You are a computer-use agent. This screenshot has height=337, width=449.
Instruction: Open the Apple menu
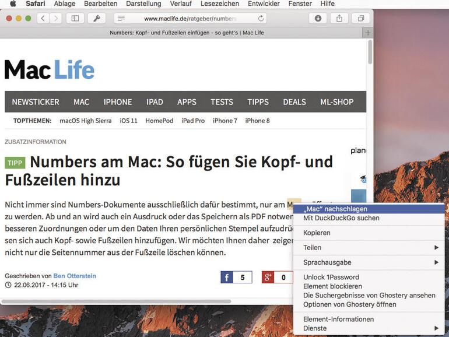13,3
